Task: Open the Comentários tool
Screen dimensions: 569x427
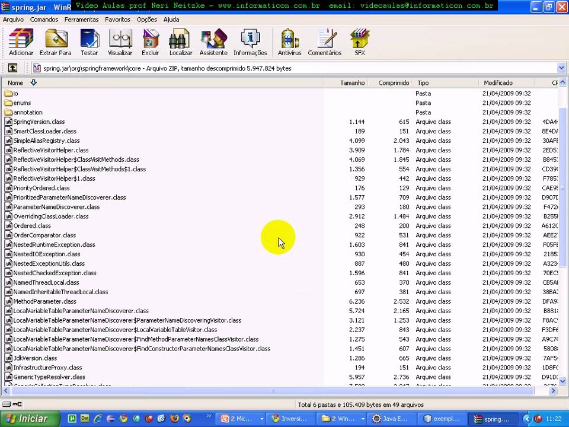Action: pos(325,42)
